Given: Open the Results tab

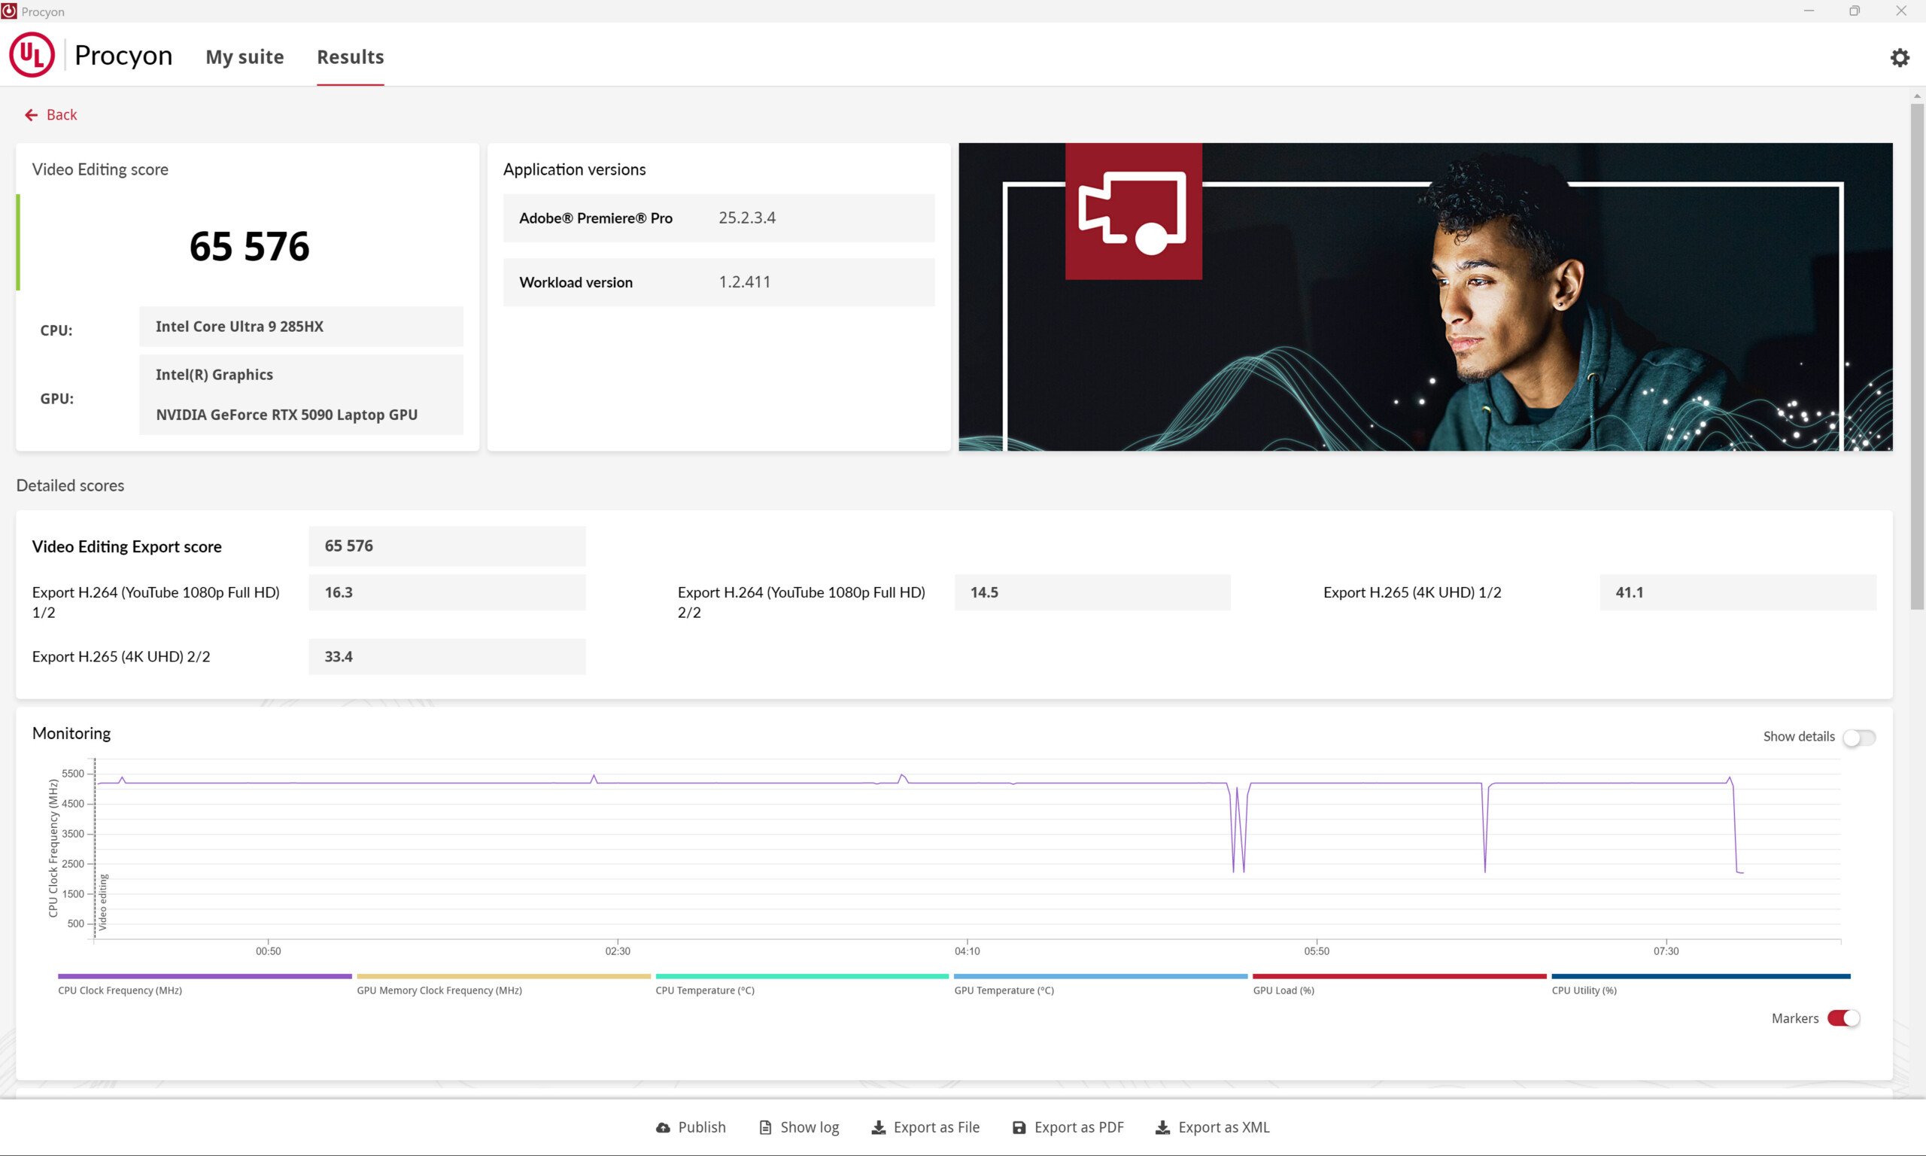Looking at the screenshot, I should 351,57.
